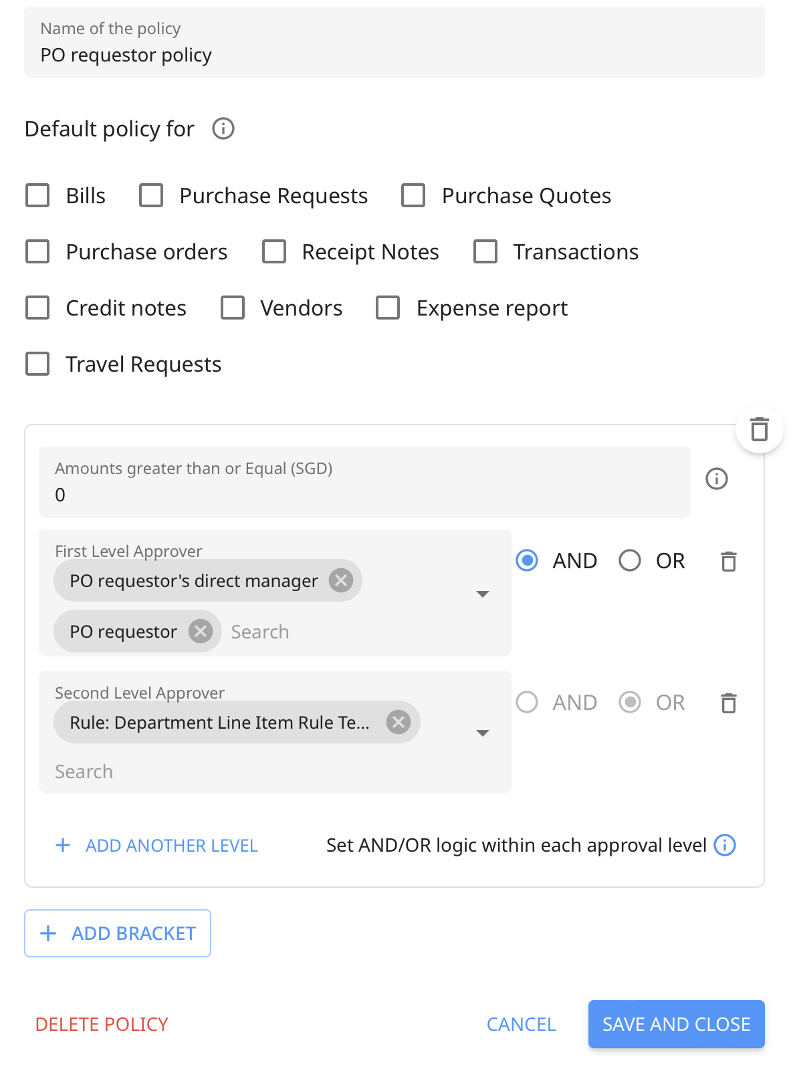793x1075 pixels.
Task: Remove the PO requestor chip
Action: pos(201,631)
